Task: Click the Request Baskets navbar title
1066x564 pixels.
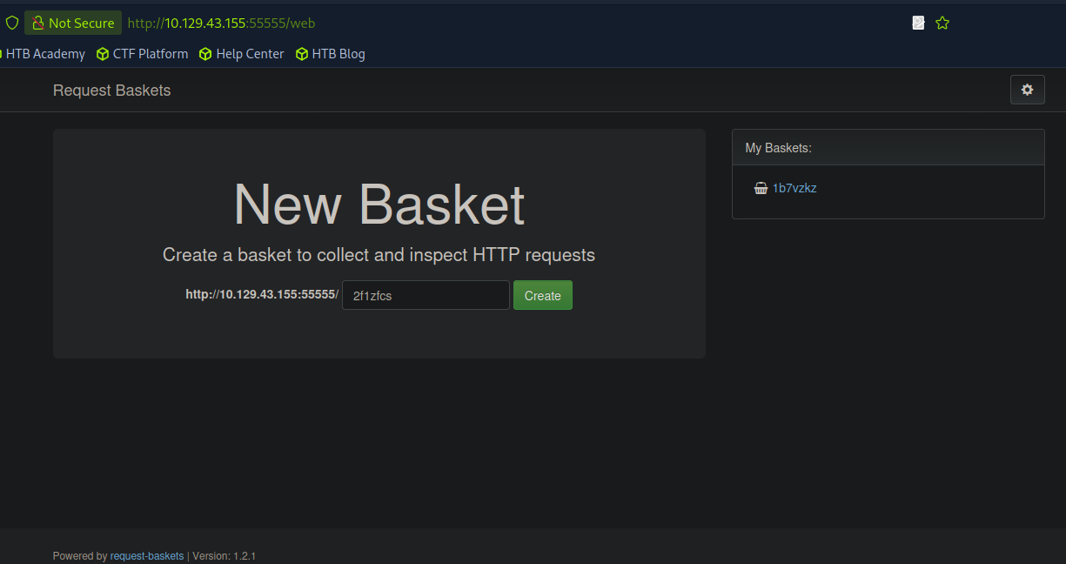Action: click(x=111, y=91)
